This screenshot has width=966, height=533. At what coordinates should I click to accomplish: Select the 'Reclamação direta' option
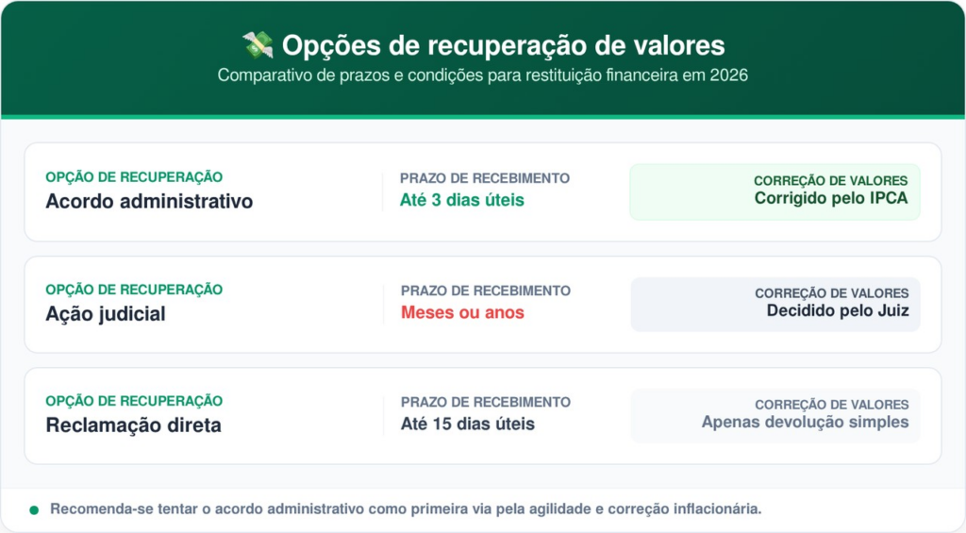point(133,425)
